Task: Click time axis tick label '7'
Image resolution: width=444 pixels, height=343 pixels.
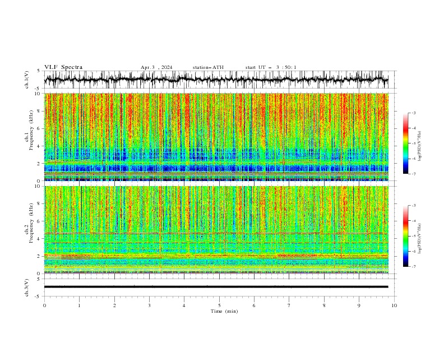Action: pyautogui.click(x=289, y=305)
